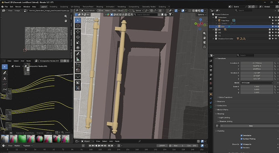
Task: Open the Tool tab in Properties editor
Action: click(x=211, y=61)
